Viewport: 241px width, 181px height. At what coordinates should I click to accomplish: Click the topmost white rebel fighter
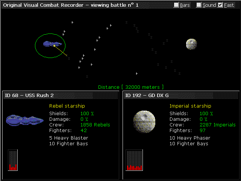point(73,23)
